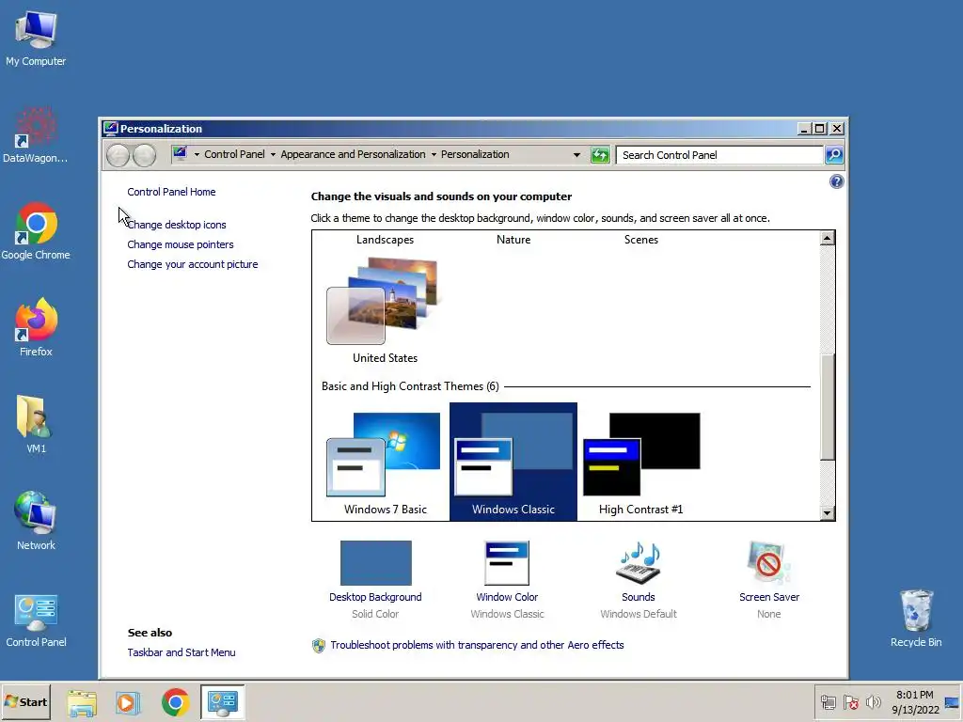Click the Scenes theme label
Viewport: 963px width, 722px height.
tap(641, 240)
